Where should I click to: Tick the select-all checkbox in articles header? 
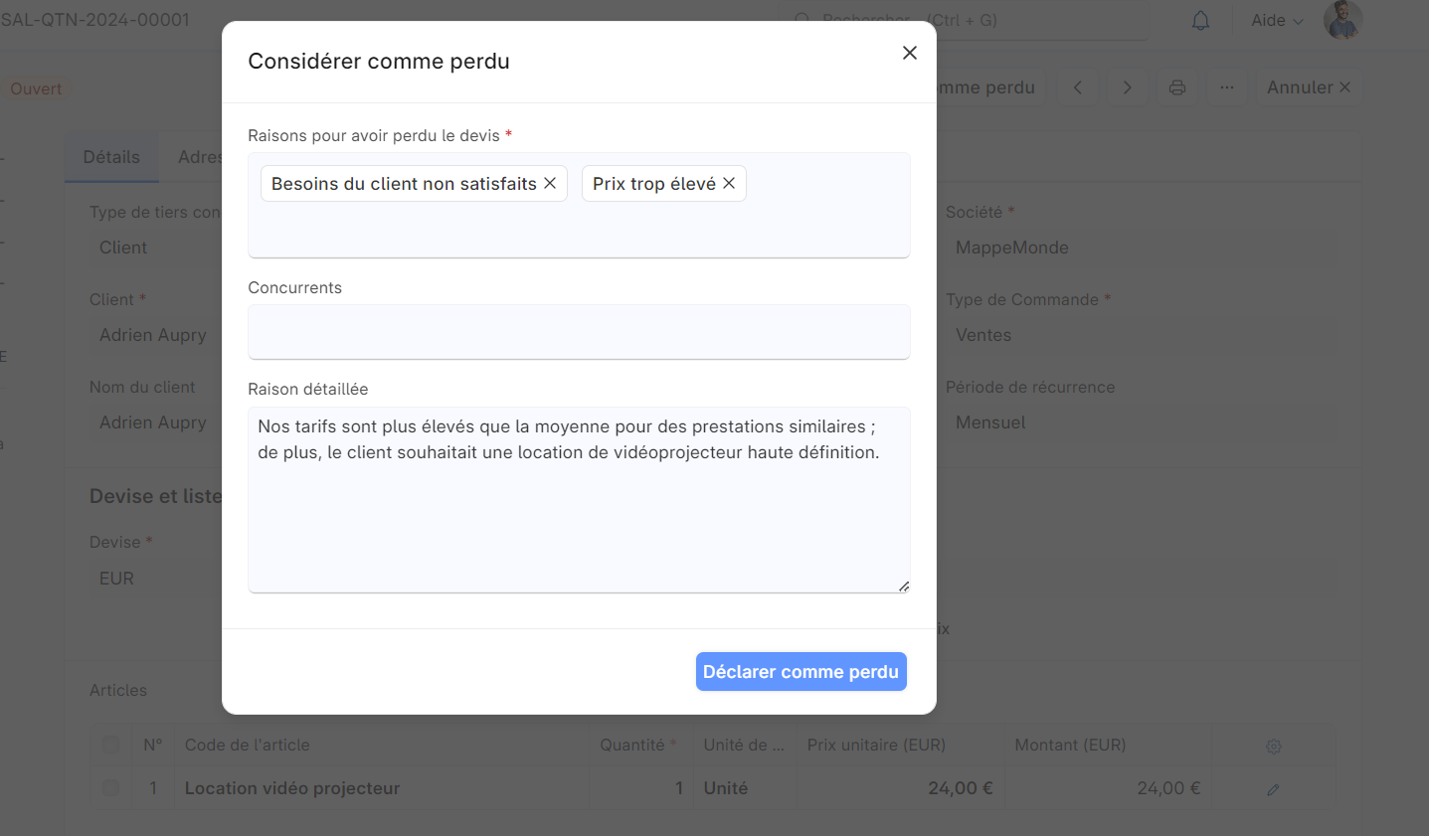(110, 745)
